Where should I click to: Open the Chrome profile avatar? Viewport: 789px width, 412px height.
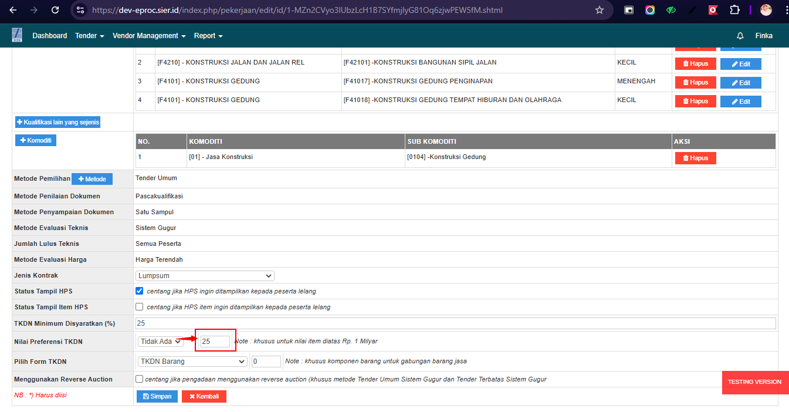coord(766,10)
